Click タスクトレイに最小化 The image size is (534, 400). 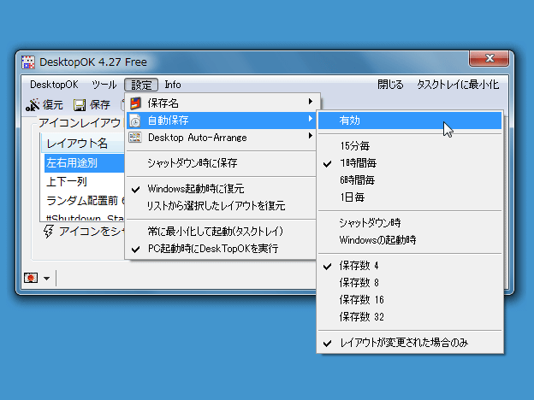click(x=458, y=85)
